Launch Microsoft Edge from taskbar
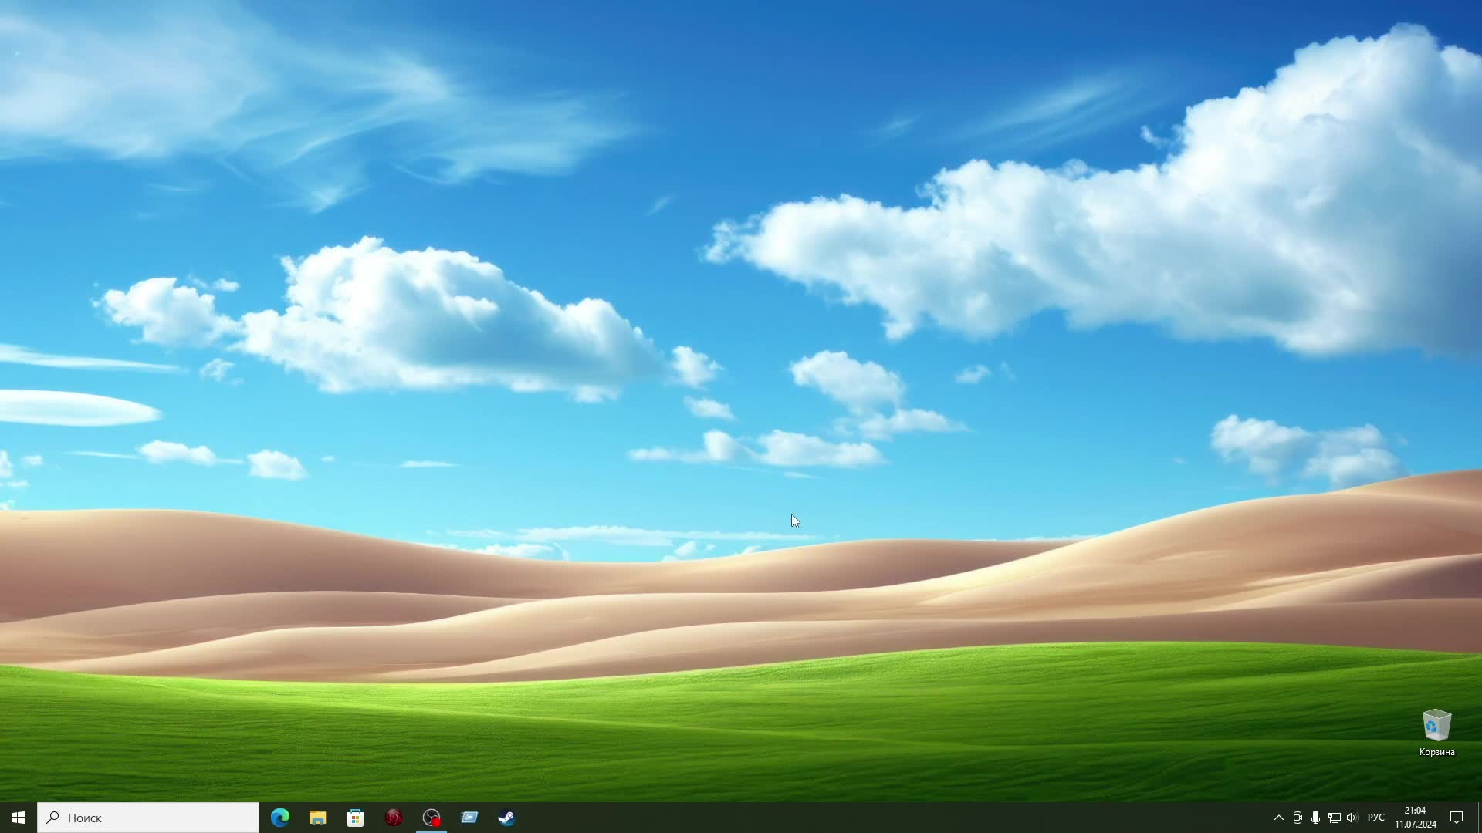The image size is (1482, 833). 280,818
